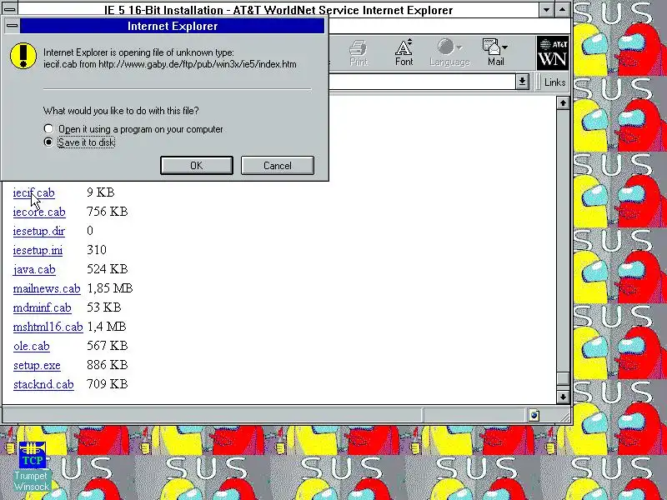
Task: Click the ole.cab link
Action: click(x=32, y=346)
